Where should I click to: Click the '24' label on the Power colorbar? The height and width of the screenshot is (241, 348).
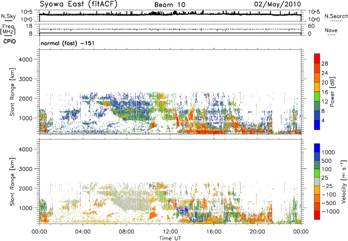325,73
